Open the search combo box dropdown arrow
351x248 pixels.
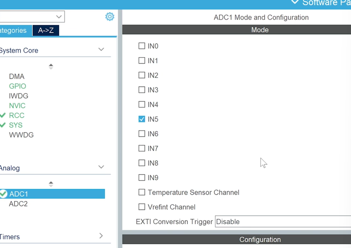click(59, 17)
